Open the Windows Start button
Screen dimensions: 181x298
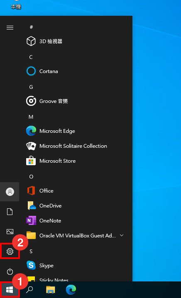tap(10, 290)
